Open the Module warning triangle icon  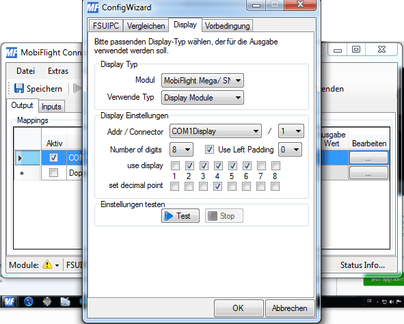(47, 265)
